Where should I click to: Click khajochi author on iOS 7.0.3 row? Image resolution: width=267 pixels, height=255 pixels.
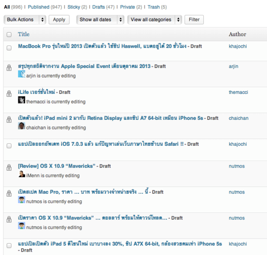click(x=238, y=144)
